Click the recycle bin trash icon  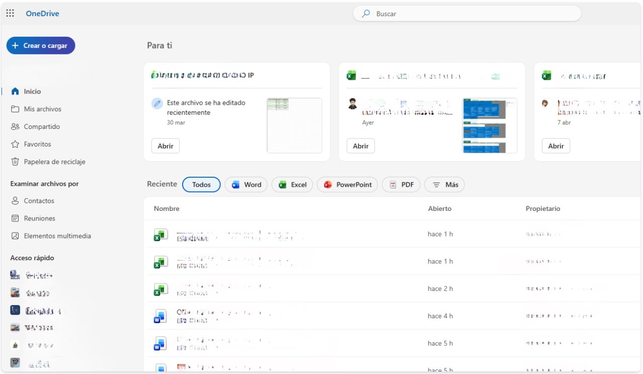pyautogui.click(x=15, y=162)
